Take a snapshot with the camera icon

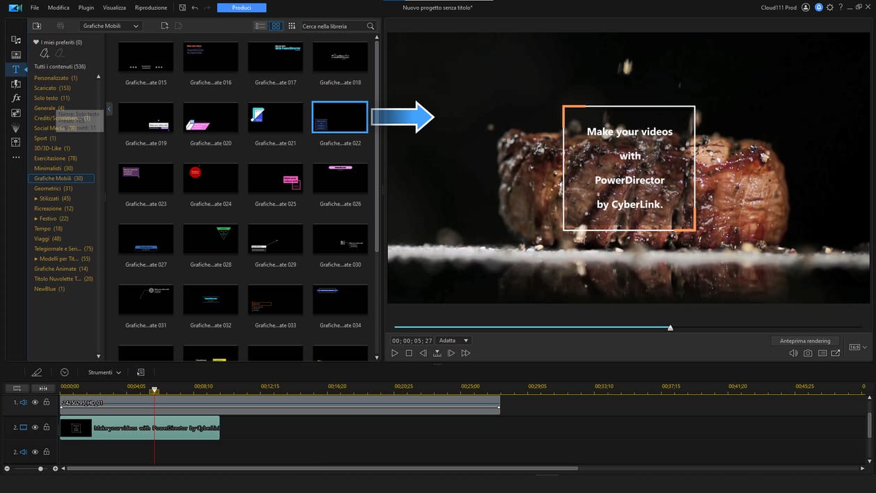pos(808,353)
